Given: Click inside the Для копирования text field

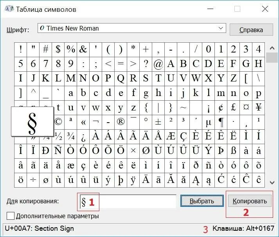Looking at the screenshot, I should pyautogui.click(x=128, y=201).
